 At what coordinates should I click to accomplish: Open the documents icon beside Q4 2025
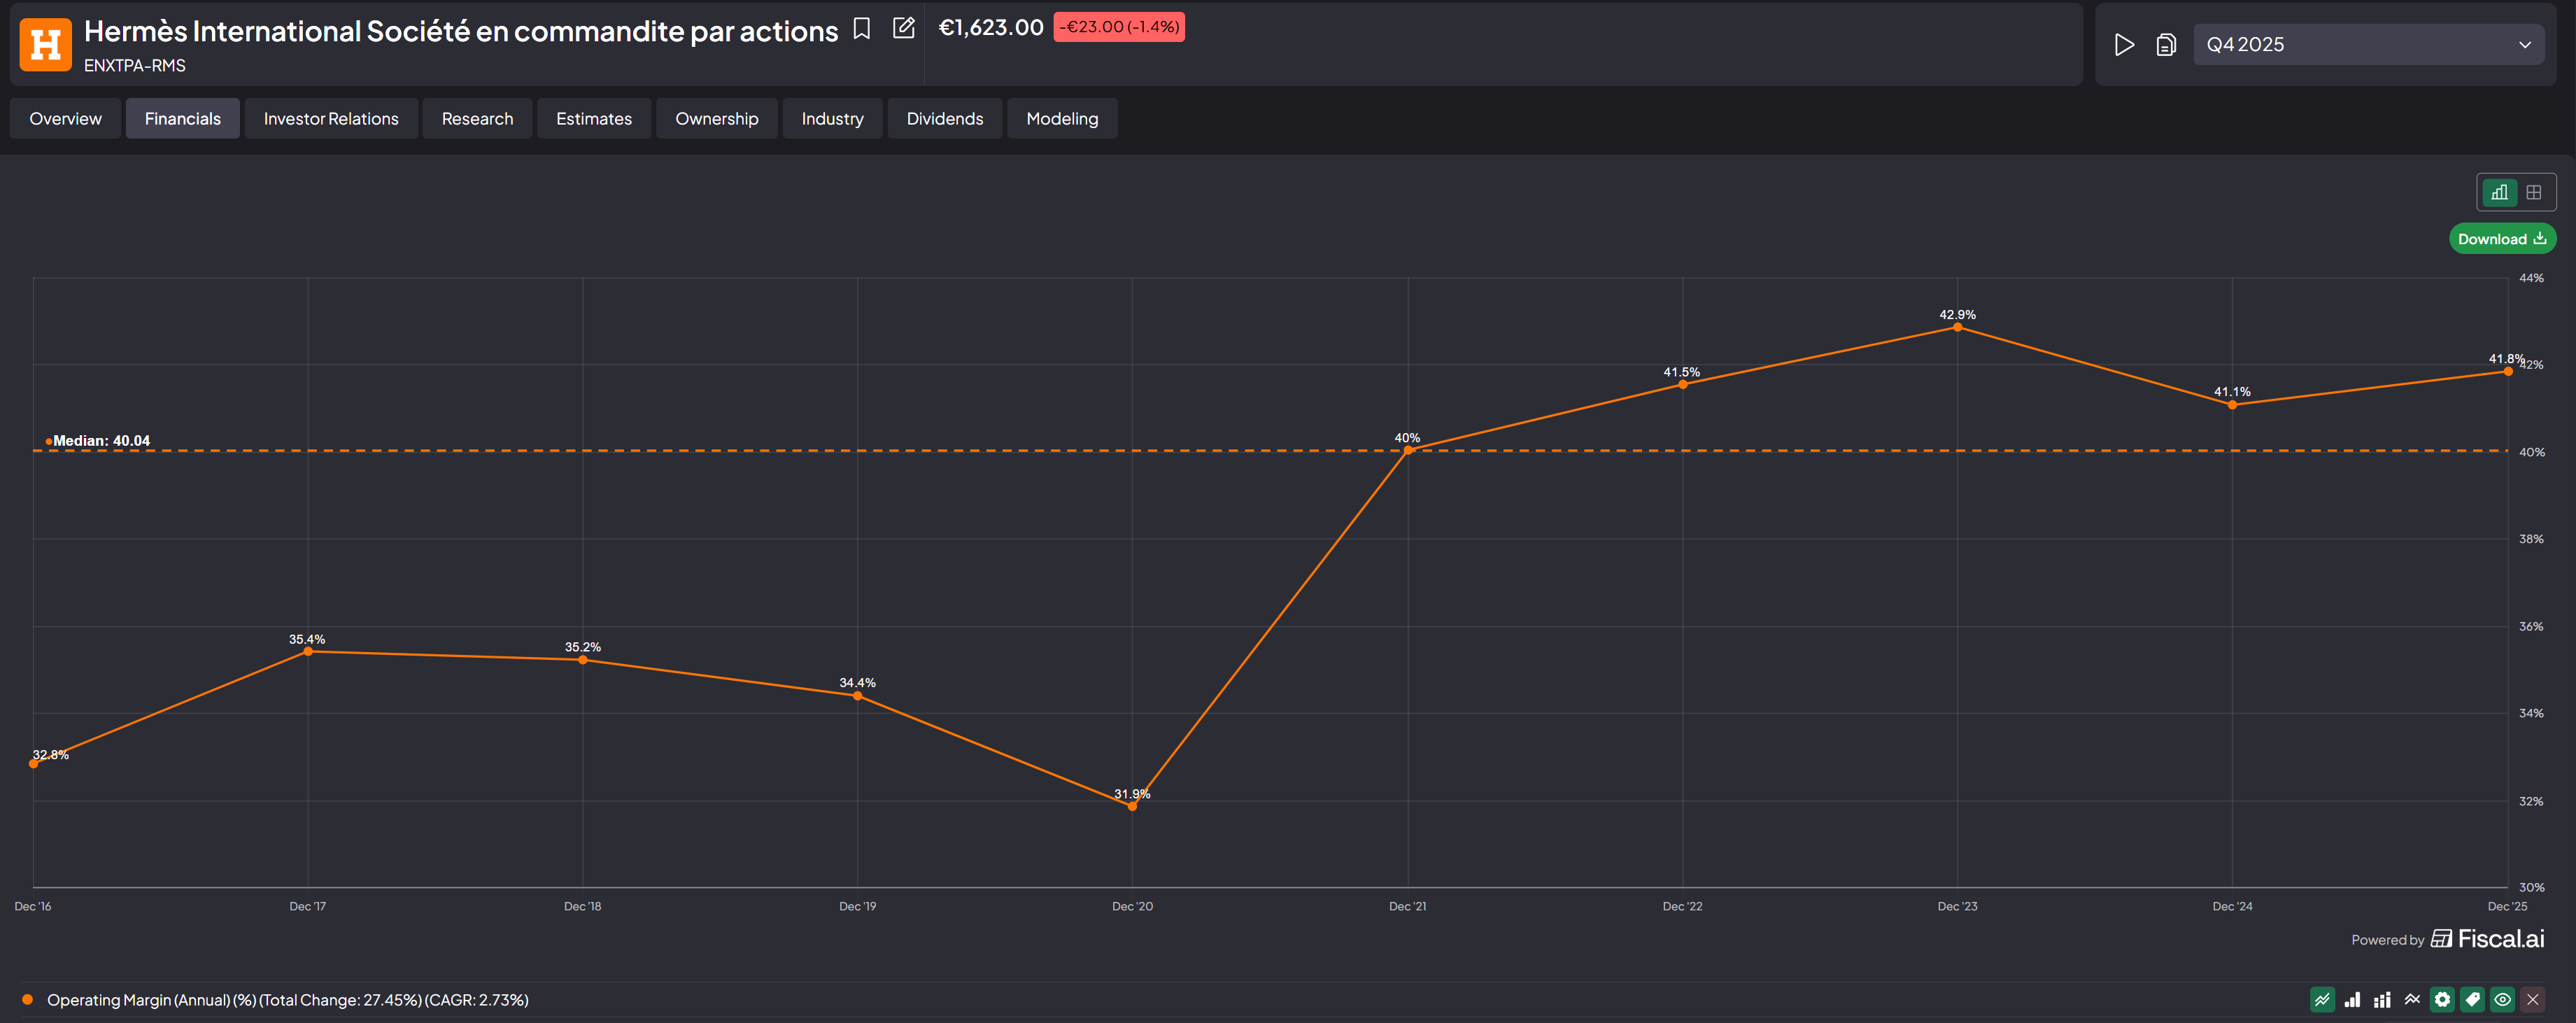[2166, 45]
